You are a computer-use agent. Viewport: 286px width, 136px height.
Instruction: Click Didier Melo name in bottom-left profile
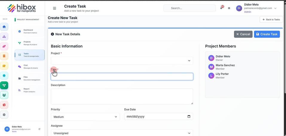[17, 127]
